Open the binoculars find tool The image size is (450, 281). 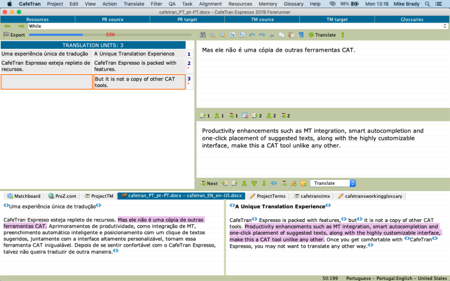tap(202, 35)
